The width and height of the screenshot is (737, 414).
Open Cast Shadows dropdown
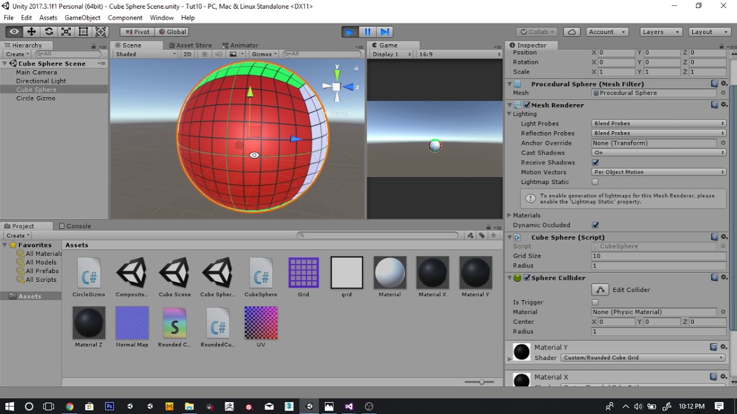pyautogui.click(x=659, y=153)
